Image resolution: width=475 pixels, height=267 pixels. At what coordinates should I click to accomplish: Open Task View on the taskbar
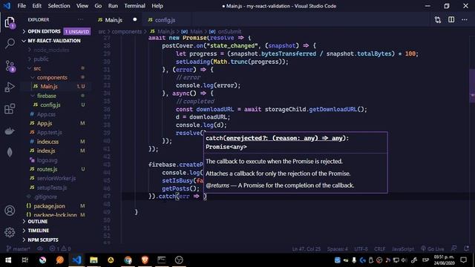[x=25, y=260]
